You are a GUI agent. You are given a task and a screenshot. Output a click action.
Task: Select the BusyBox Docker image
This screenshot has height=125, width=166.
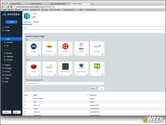tap(50, 49)
